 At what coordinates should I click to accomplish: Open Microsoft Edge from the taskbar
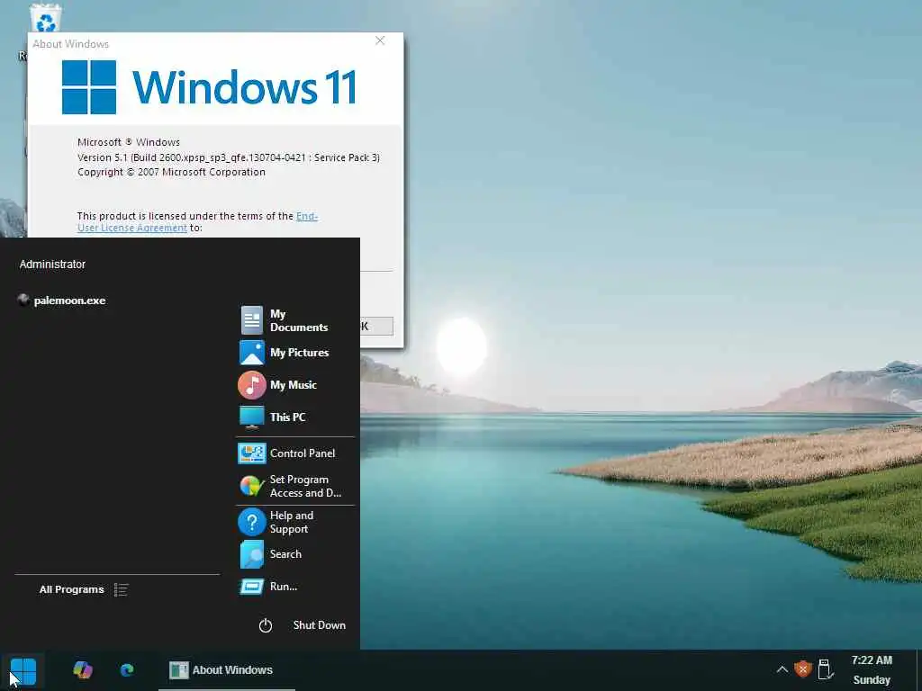127,669
